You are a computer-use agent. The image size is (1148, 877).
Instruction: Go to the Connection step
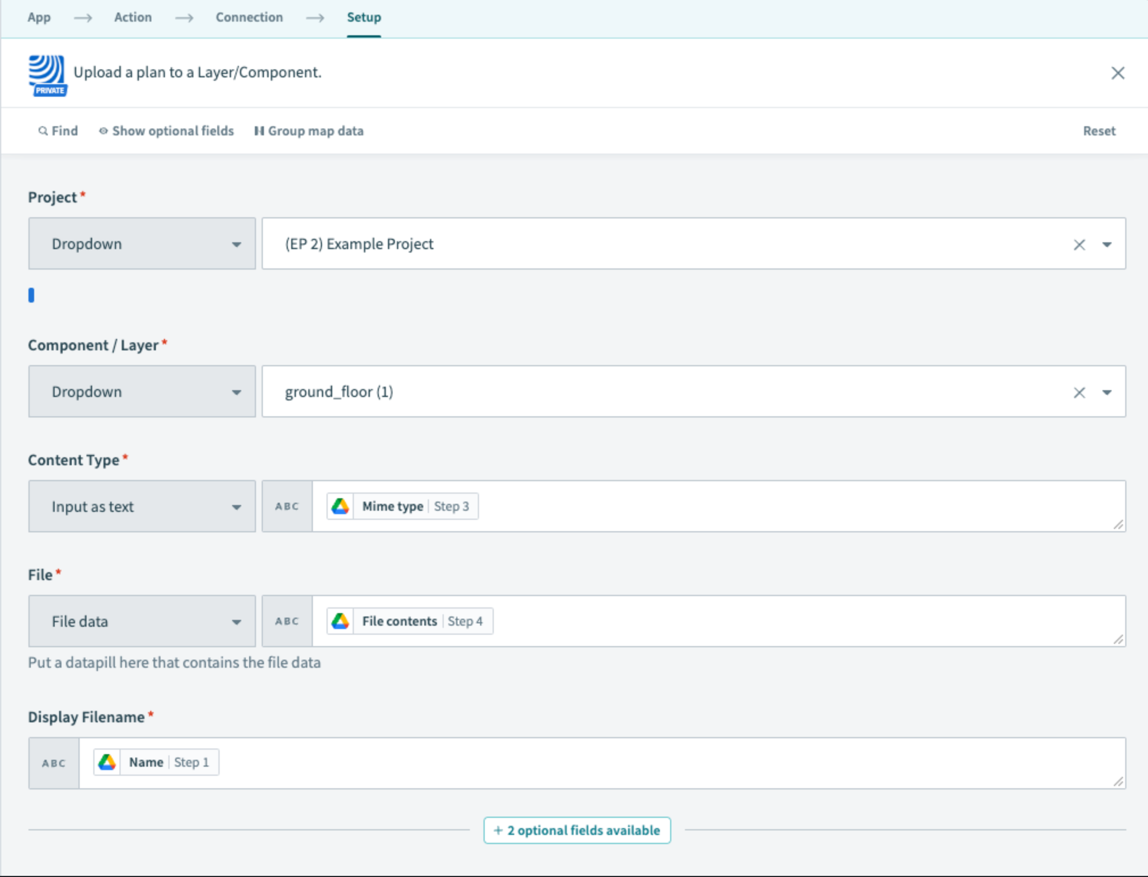249,17
